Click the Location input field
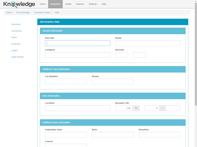This screenshot has width=197, height=147. point(77,108)
